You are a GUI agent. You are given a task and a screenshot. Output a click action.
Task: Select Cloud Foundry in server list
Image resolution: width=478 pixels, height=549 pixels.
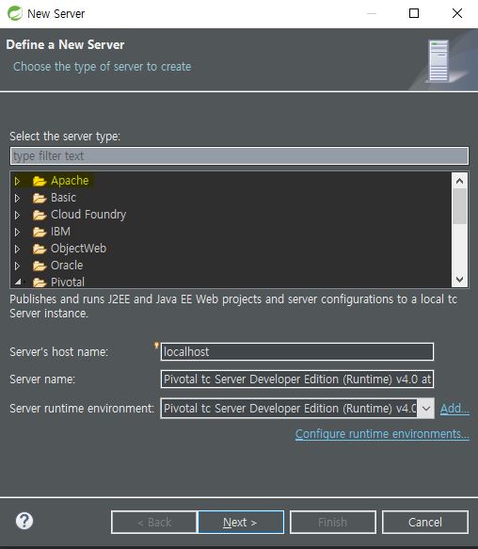(x=88, y=215)
